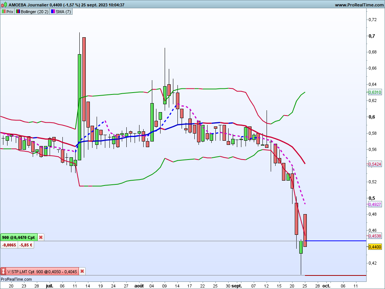Click the red 0,5424 price tag
The width and height of the screenshot is (385, 289).
pos(375,164)
